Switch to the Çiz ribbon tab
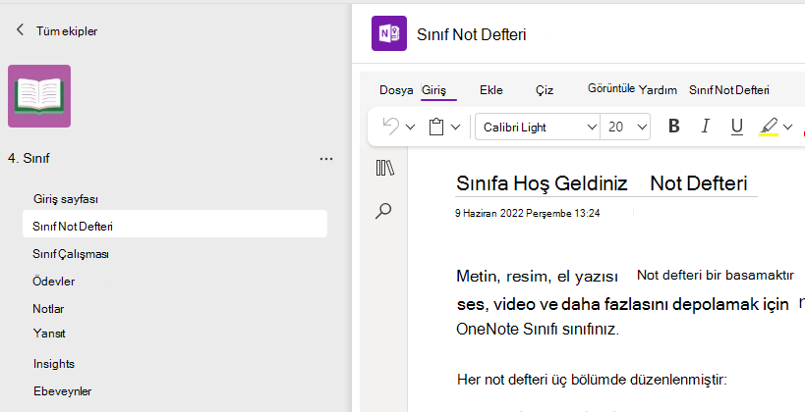The width and height of the screenshot is (805, 412). pyautogui.click(x=545, y=90)
